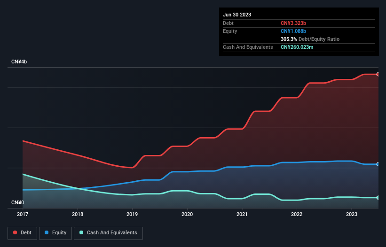Click the CN¥260.023m cash value

click(x=297, y=47)
